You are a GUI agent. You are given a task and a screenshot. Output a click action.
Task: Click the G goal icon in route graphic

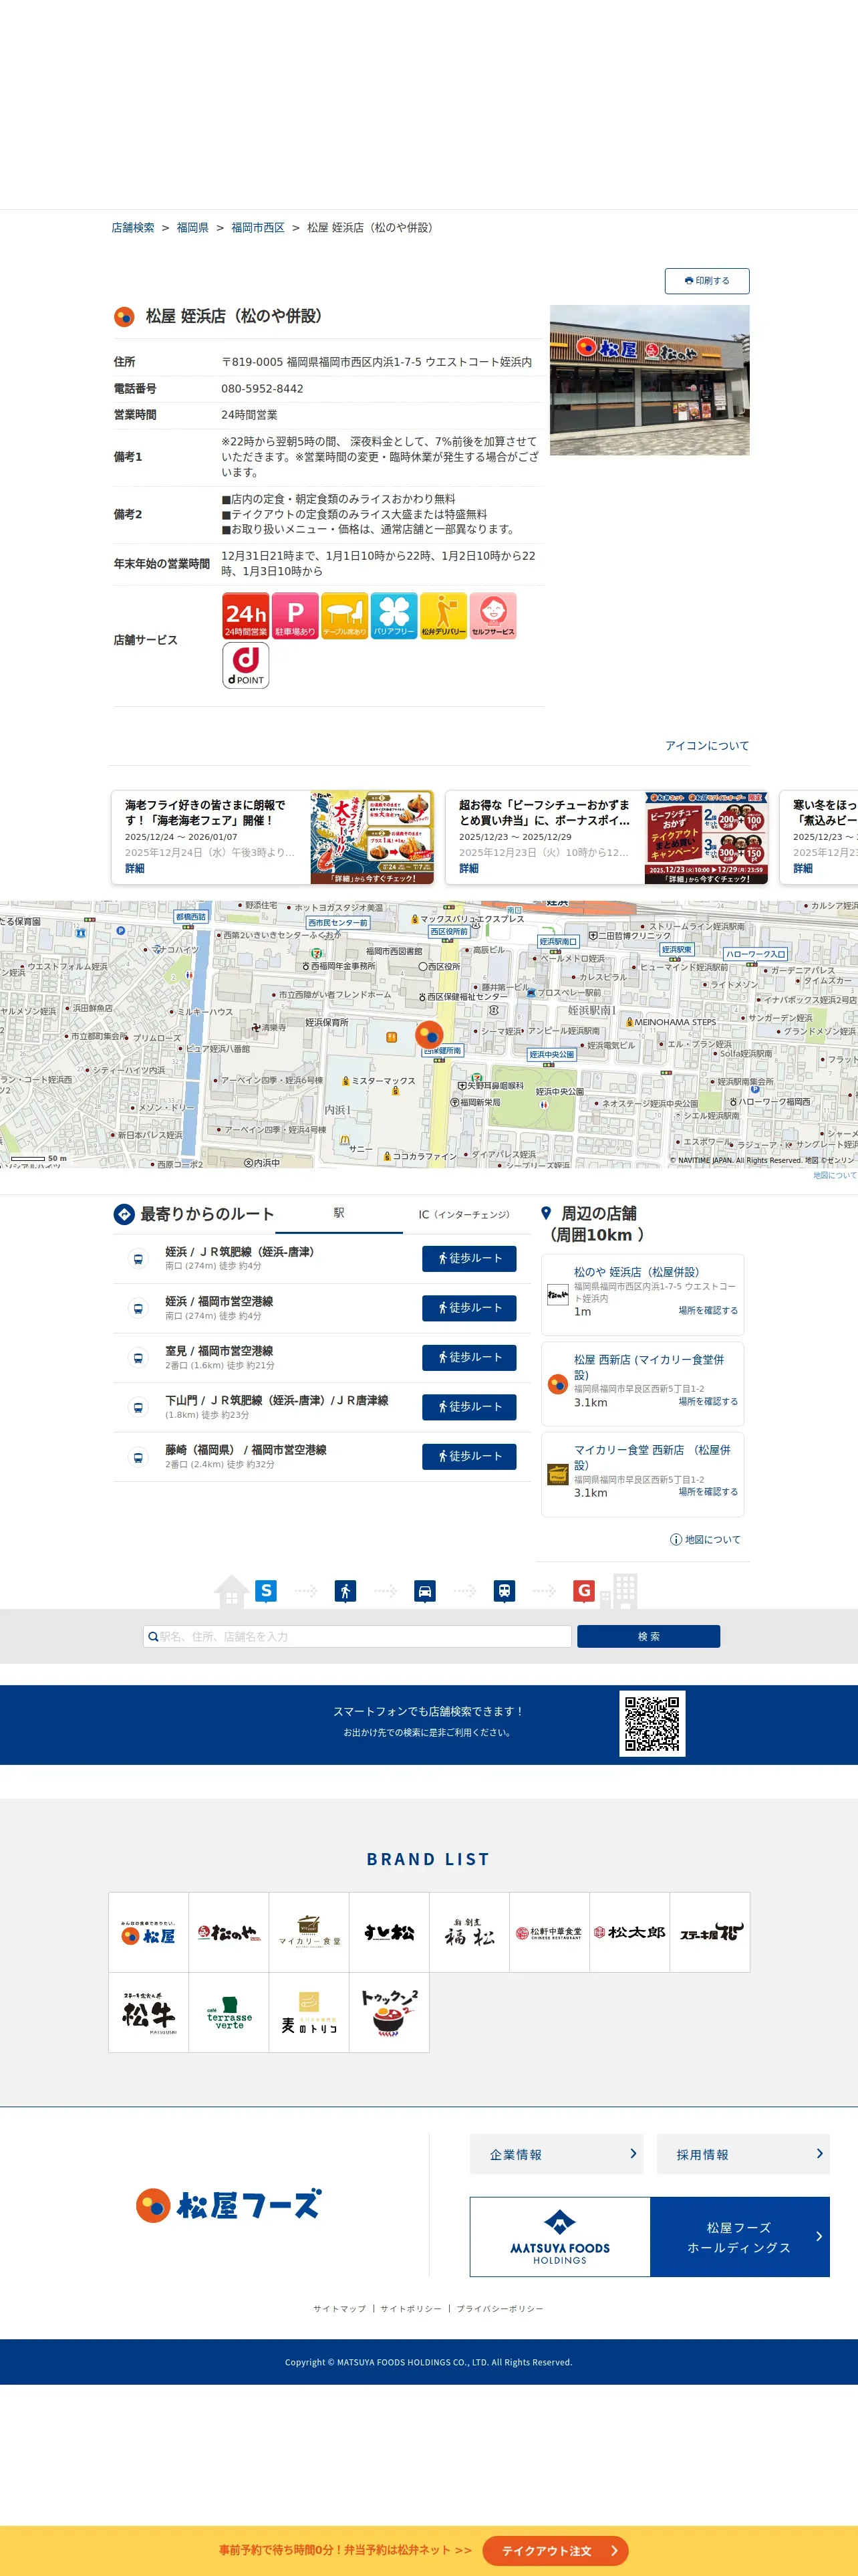coord(584,1590)
